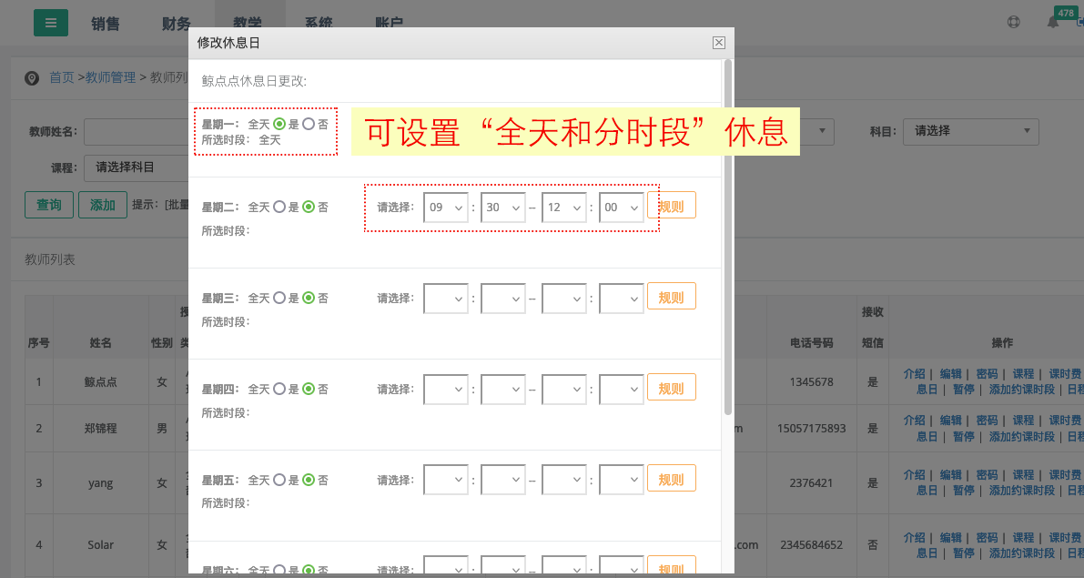
Task: Click the 规则 button for 星期四
Action: click(x=672, y=389)
